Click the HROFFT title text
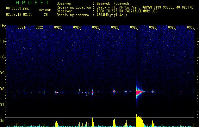The width and height of the screenshot is (199, 127). tap(33, 3)
